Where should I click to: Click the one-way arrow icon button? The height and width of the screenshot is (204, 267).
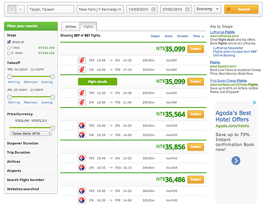(x=20, y=9)
